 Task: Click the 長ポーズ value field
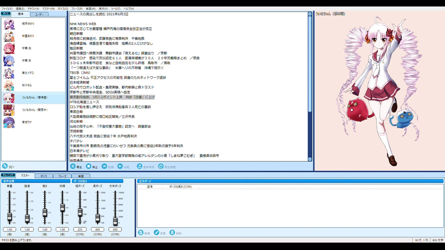click(97, 229)
